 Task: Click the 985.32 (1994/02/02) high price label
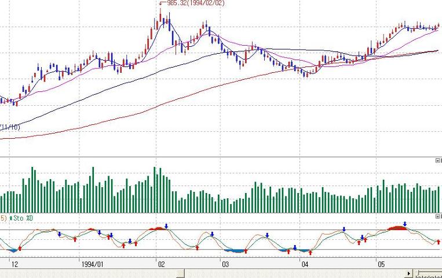pos(196,3)
